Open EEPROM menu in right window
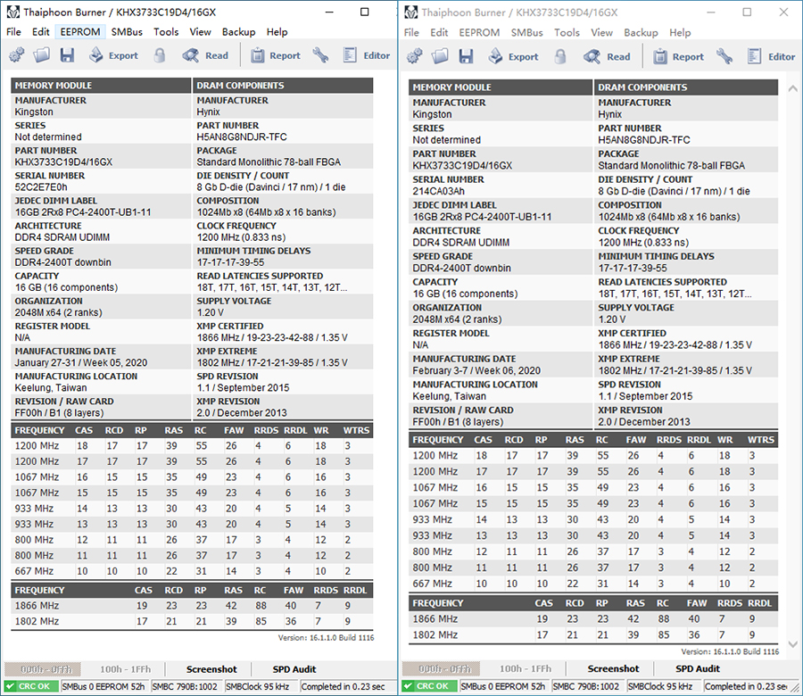The image size is (803, 696). point(479,33)
